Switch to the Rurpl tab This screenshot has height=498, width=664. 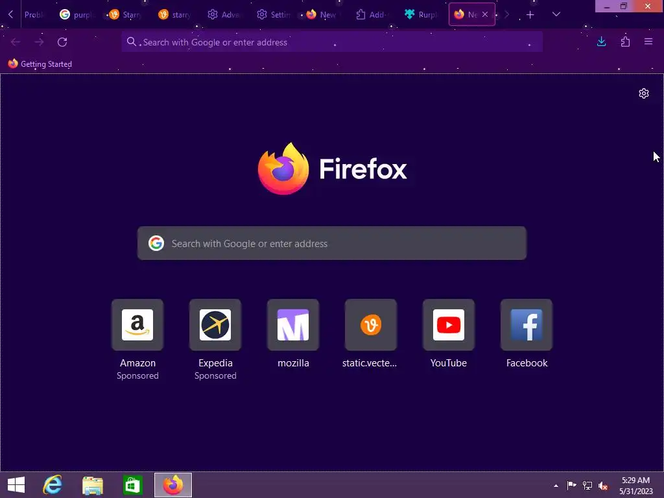tap(421, 15)
